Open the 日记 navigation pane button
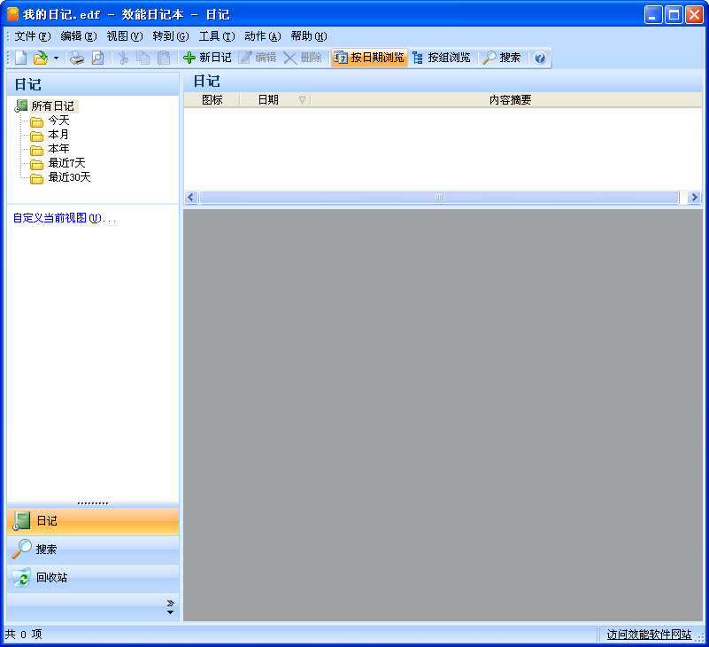 93,521
